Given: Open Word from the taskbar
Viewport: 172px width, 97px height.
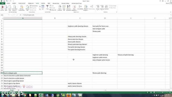Looking at the screenshot, I should [x=47, y=95].
